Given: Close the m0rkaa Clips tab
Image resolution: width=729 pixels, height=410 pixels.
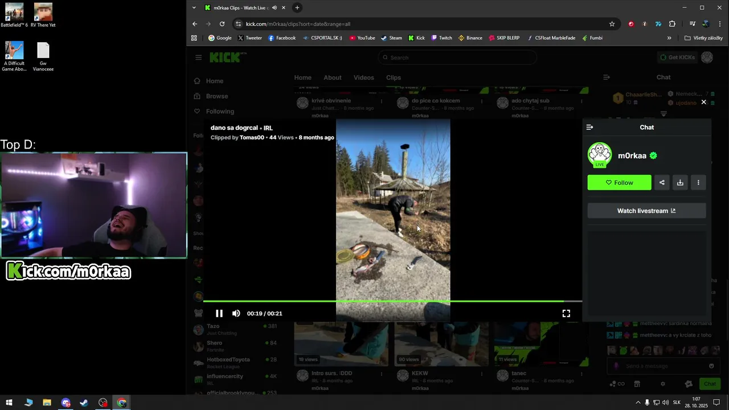Looking at the screenshot, I should (x=284, y=8).
